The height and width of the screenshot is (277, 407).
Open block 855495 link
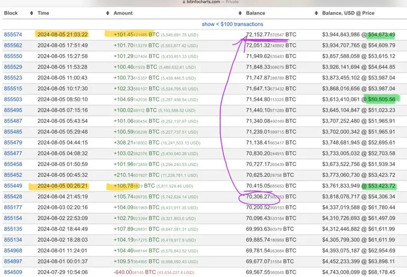pos(13,110)
